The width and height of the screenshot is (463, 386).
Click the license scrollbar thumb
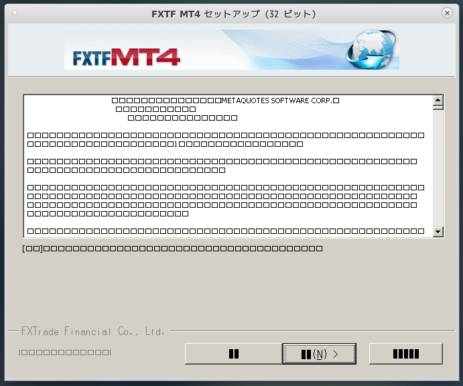pyautogui.click(x=438, y=107)
